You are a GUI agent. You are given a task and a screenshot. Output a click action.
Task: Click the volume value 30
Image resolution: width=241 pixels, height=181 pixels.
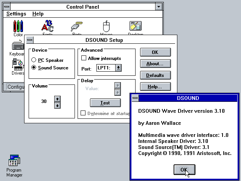(x=44, y=101)
